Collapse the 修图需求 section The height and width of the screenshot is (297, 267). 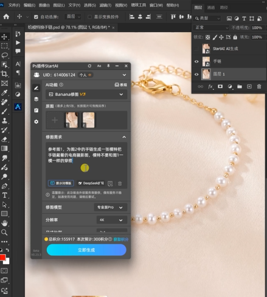click(124, 137)
